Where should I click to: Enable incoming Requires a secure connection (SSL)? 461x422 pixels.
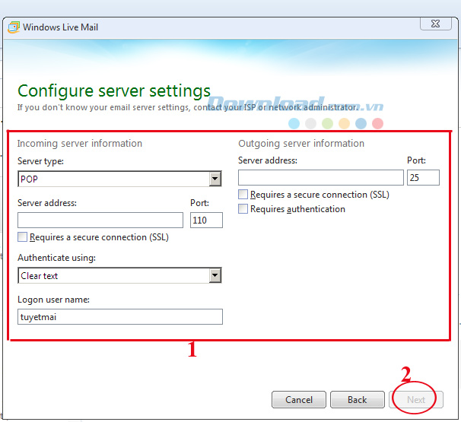[x=22, y=237]
